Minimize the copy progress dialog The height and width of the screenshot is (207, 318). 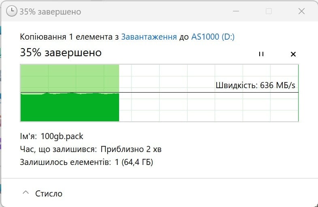click(236, 11)
